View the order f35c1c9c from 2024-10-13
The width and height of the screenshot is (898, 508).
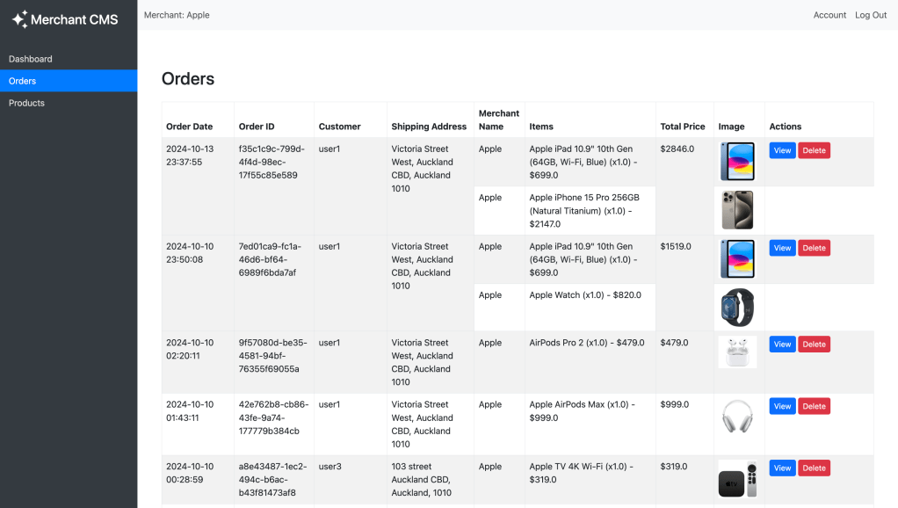tap(782, 150)
